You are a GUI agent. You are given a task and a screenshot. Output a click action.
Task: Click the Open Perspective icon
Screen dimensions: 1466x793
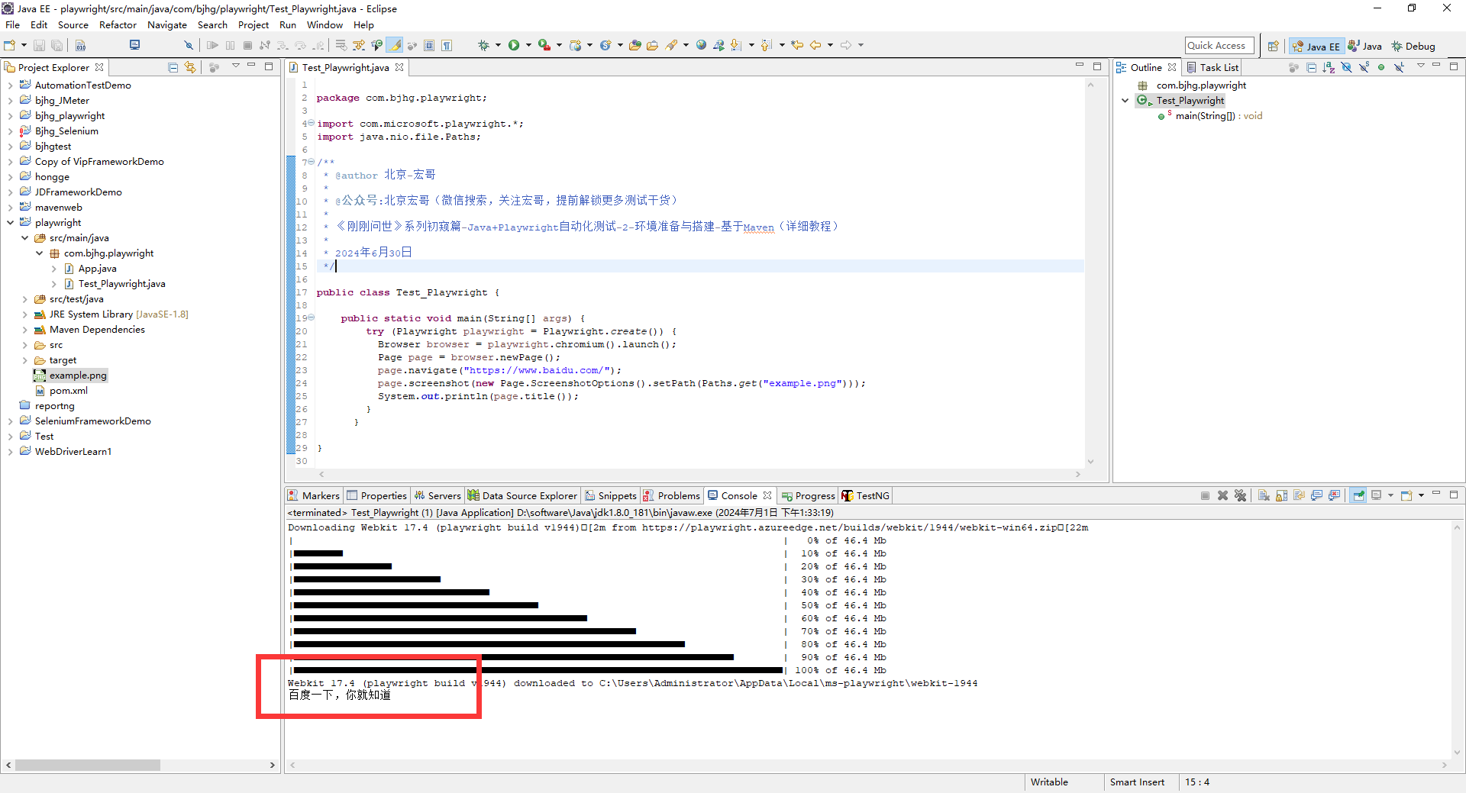pos(1273,46)
